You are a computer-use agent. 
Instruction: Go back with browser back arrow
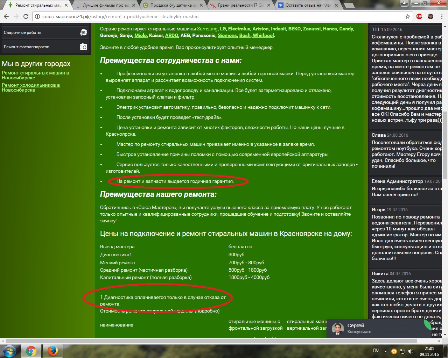pyautogui.click(x=6, y=16)
